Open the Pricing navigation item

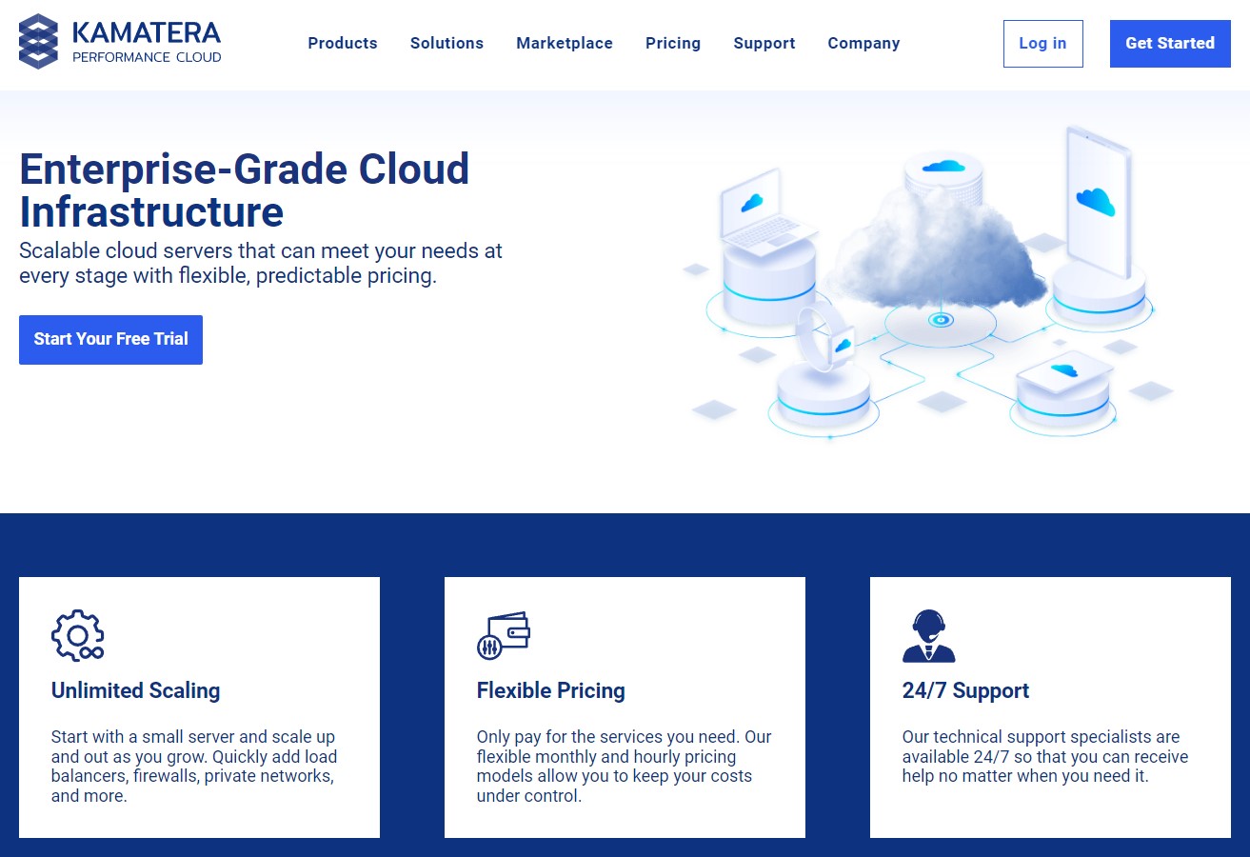pos(673,43)
